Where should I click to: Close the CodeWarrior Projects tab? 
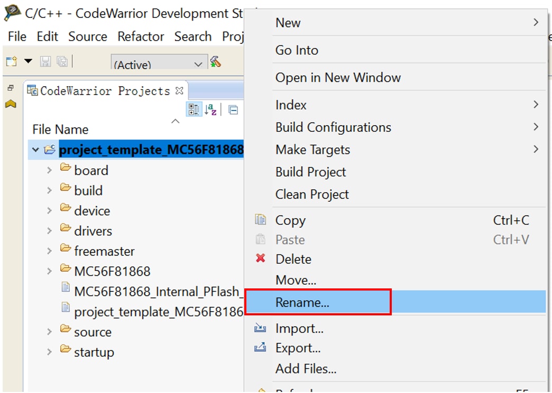179,91
